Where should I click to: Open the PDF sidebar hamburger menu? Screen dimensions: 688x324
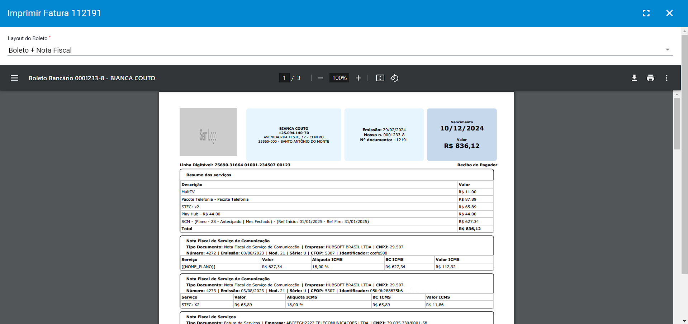[14, 78]
